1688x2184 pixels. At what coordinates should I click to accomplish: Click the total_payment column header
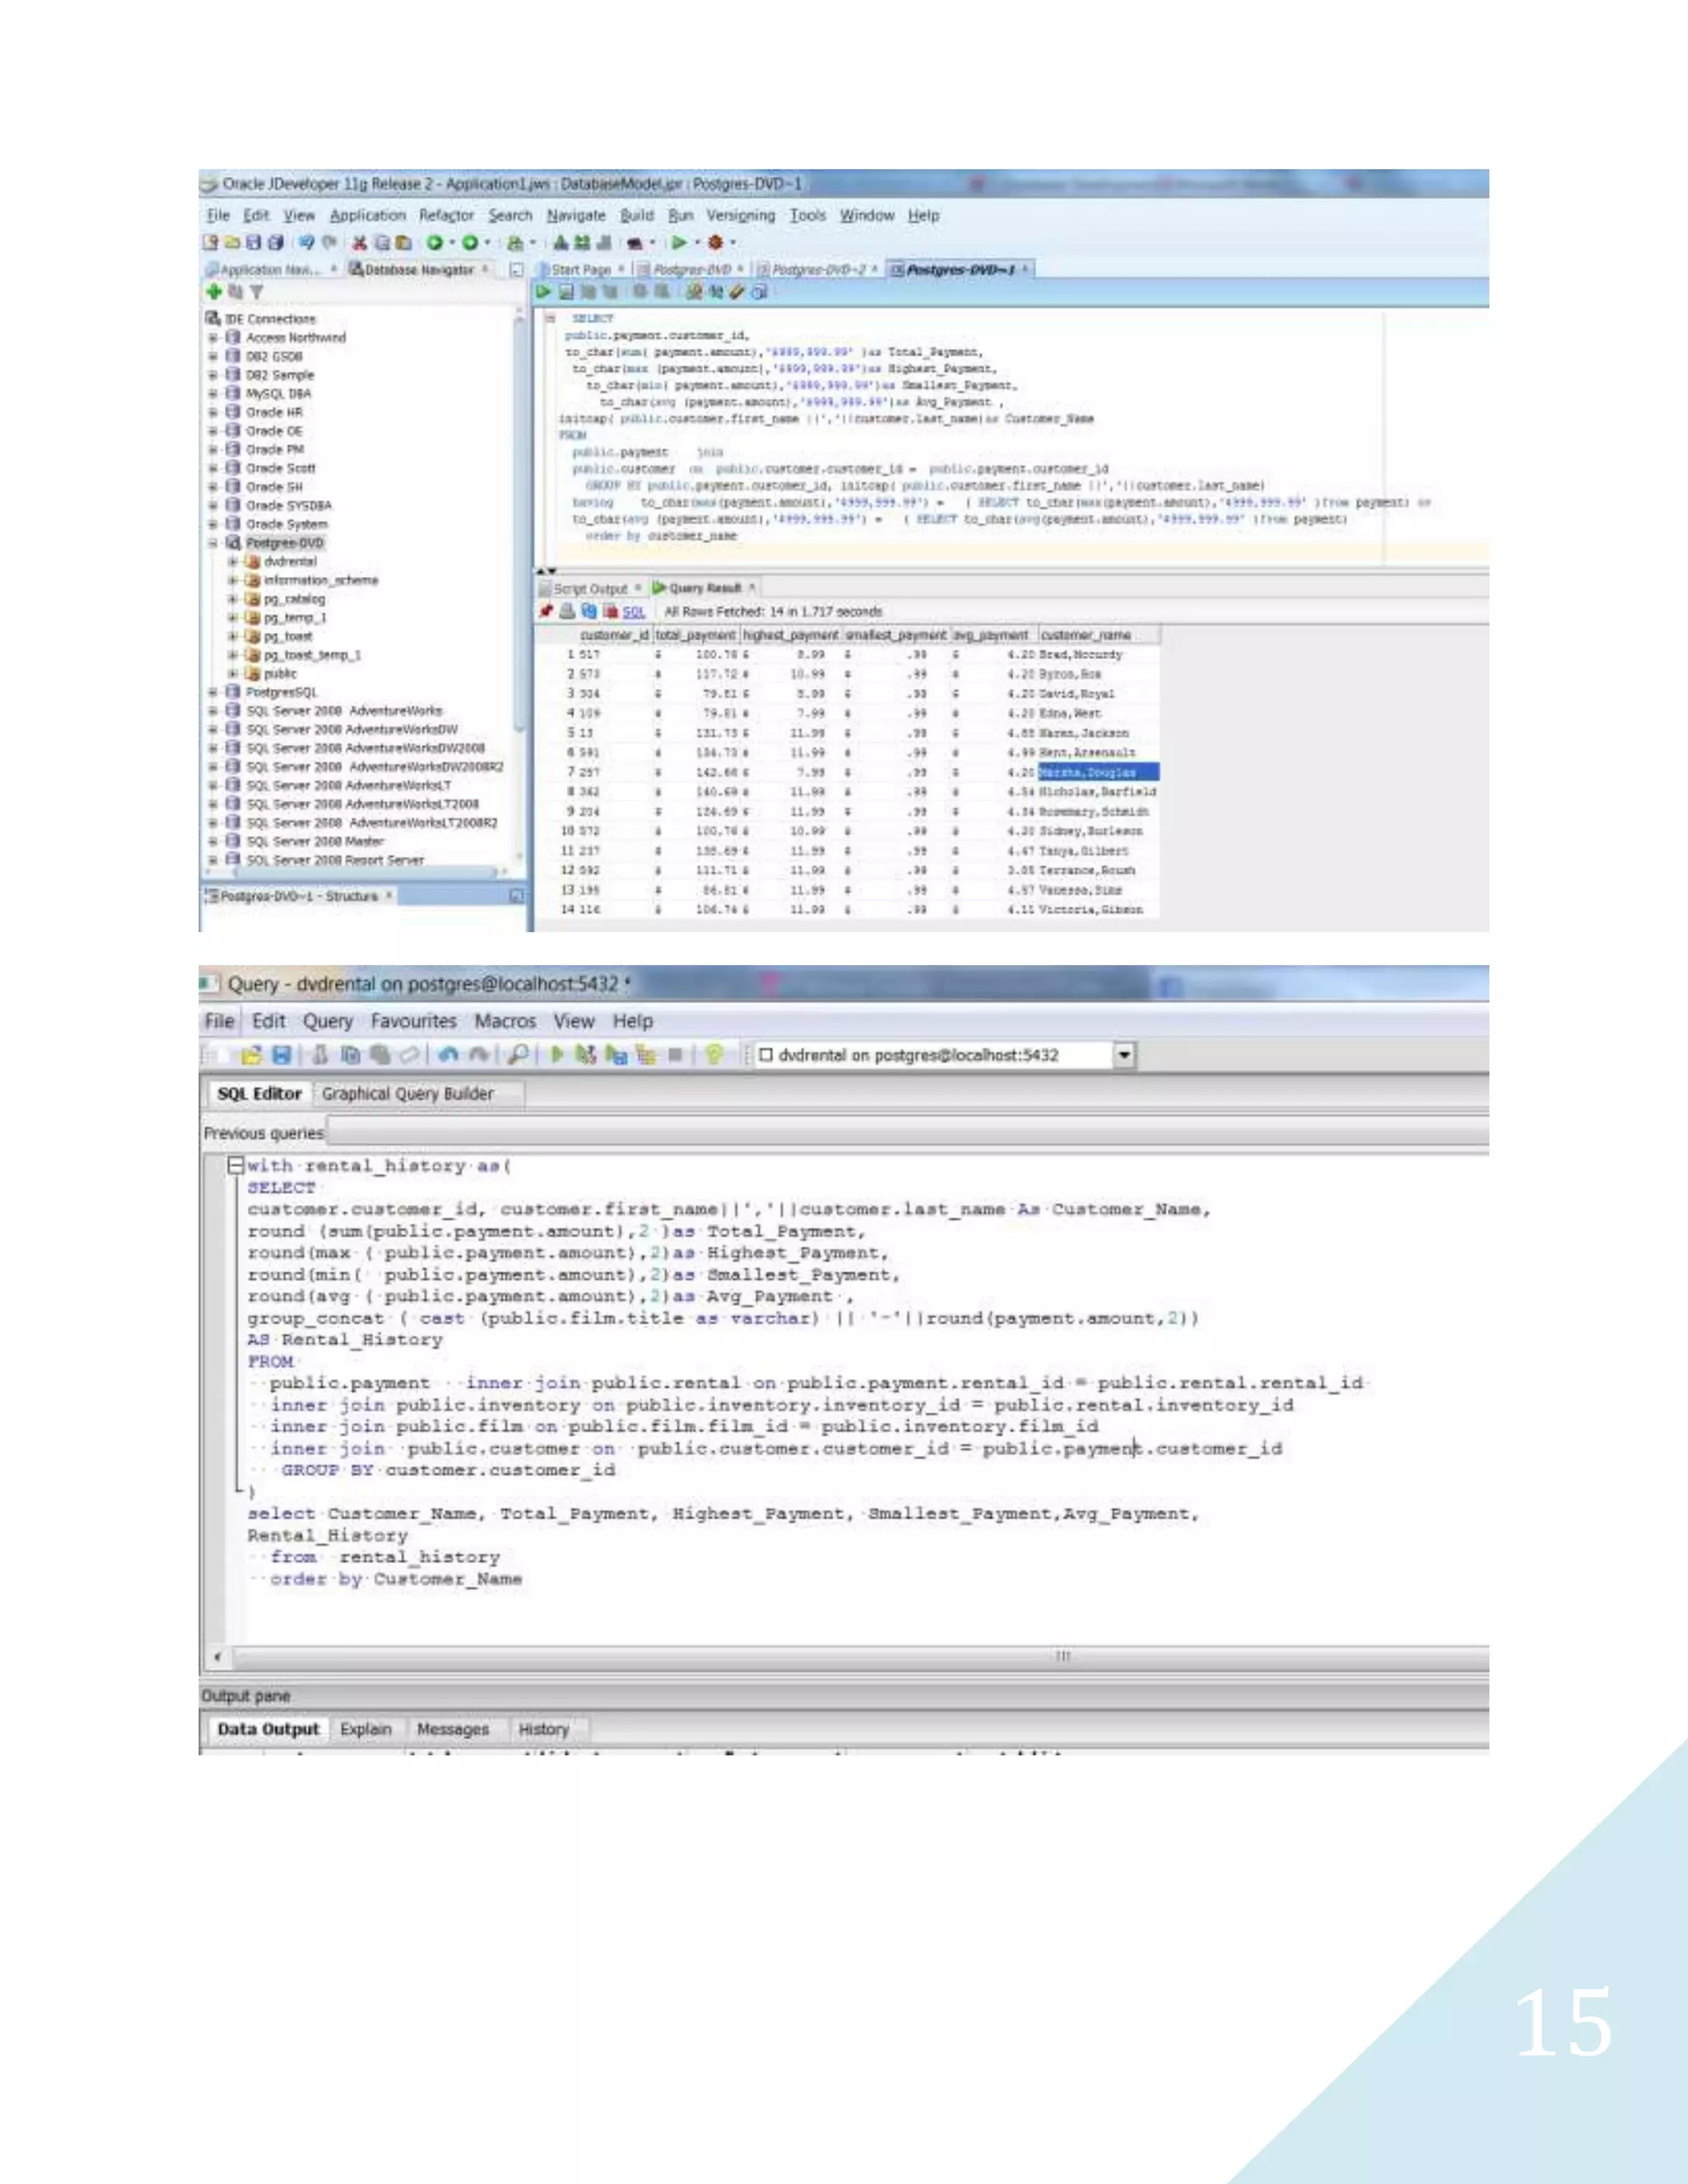(696, 635)
